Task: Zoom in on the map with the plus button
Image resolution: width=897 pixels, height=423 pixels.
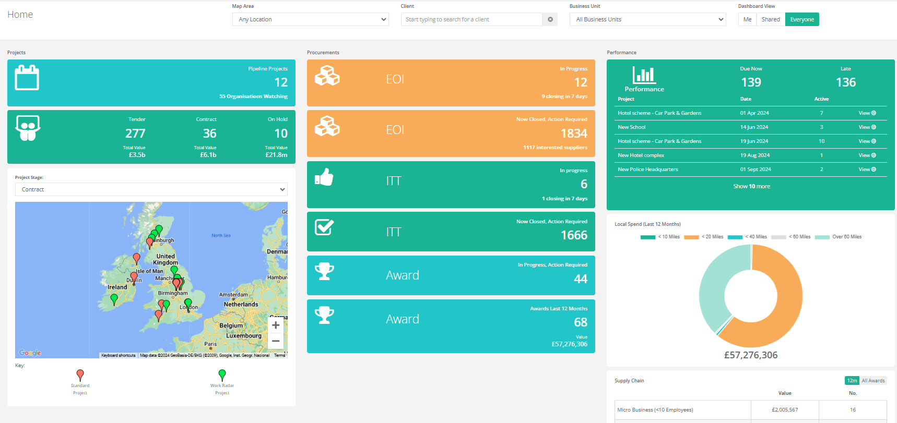Action: pos(276,325)
